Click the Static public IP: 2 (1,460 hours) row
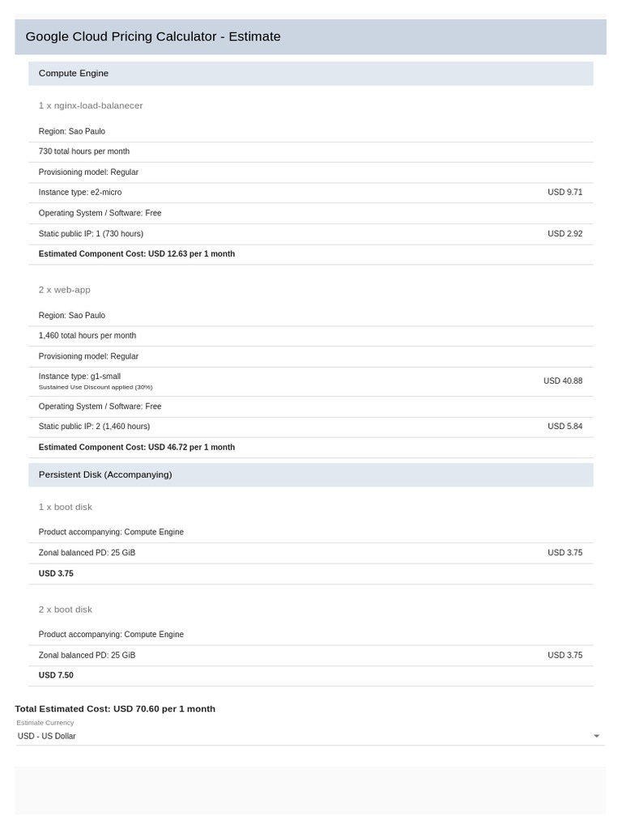 click(x=94, y=427)
